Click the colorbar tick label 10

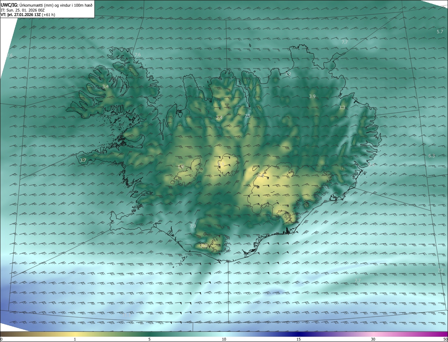[224, 339]
